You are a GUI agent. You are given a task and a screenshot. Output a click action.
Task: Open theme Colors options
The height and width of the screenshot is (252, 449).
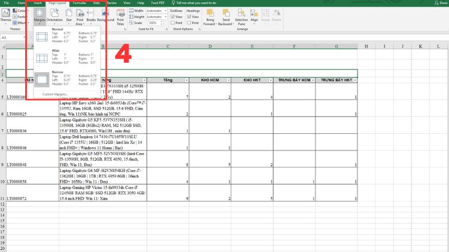21,11
